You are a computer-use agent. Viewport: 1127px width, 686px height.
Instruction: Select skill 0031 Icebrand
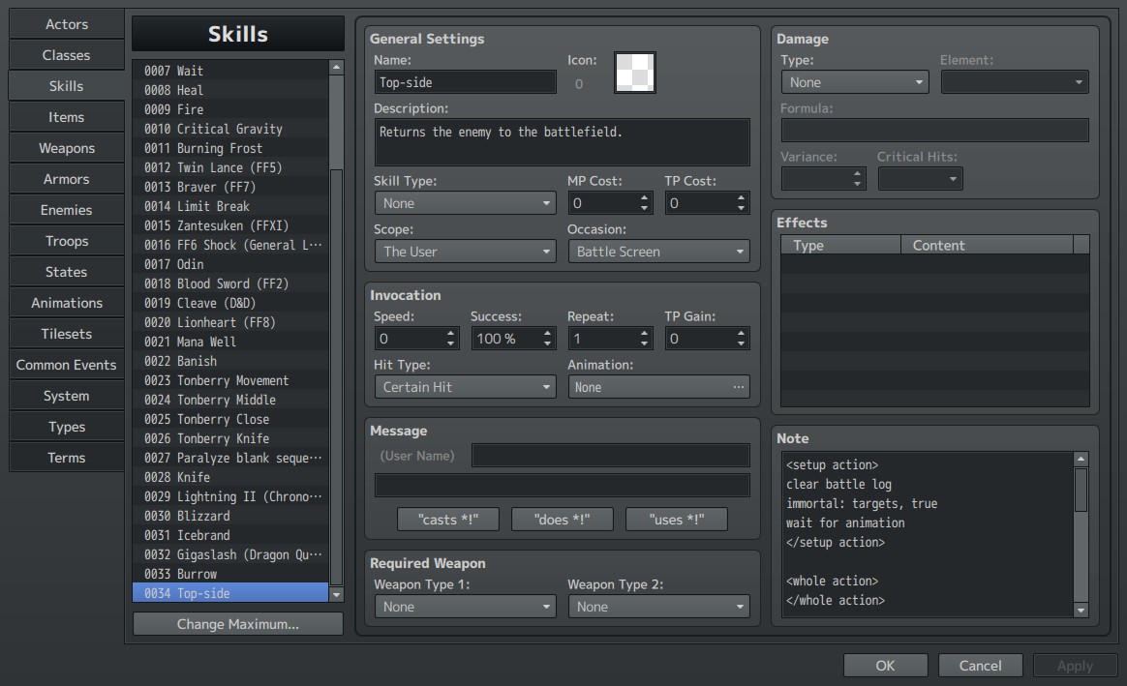coord(230,535)
